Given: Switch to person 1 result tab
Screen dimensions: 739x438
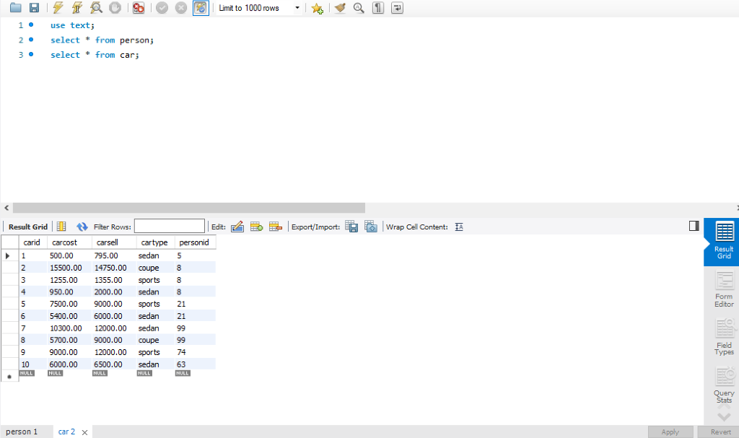Looking at the screenshot, I should pos(22,432).
